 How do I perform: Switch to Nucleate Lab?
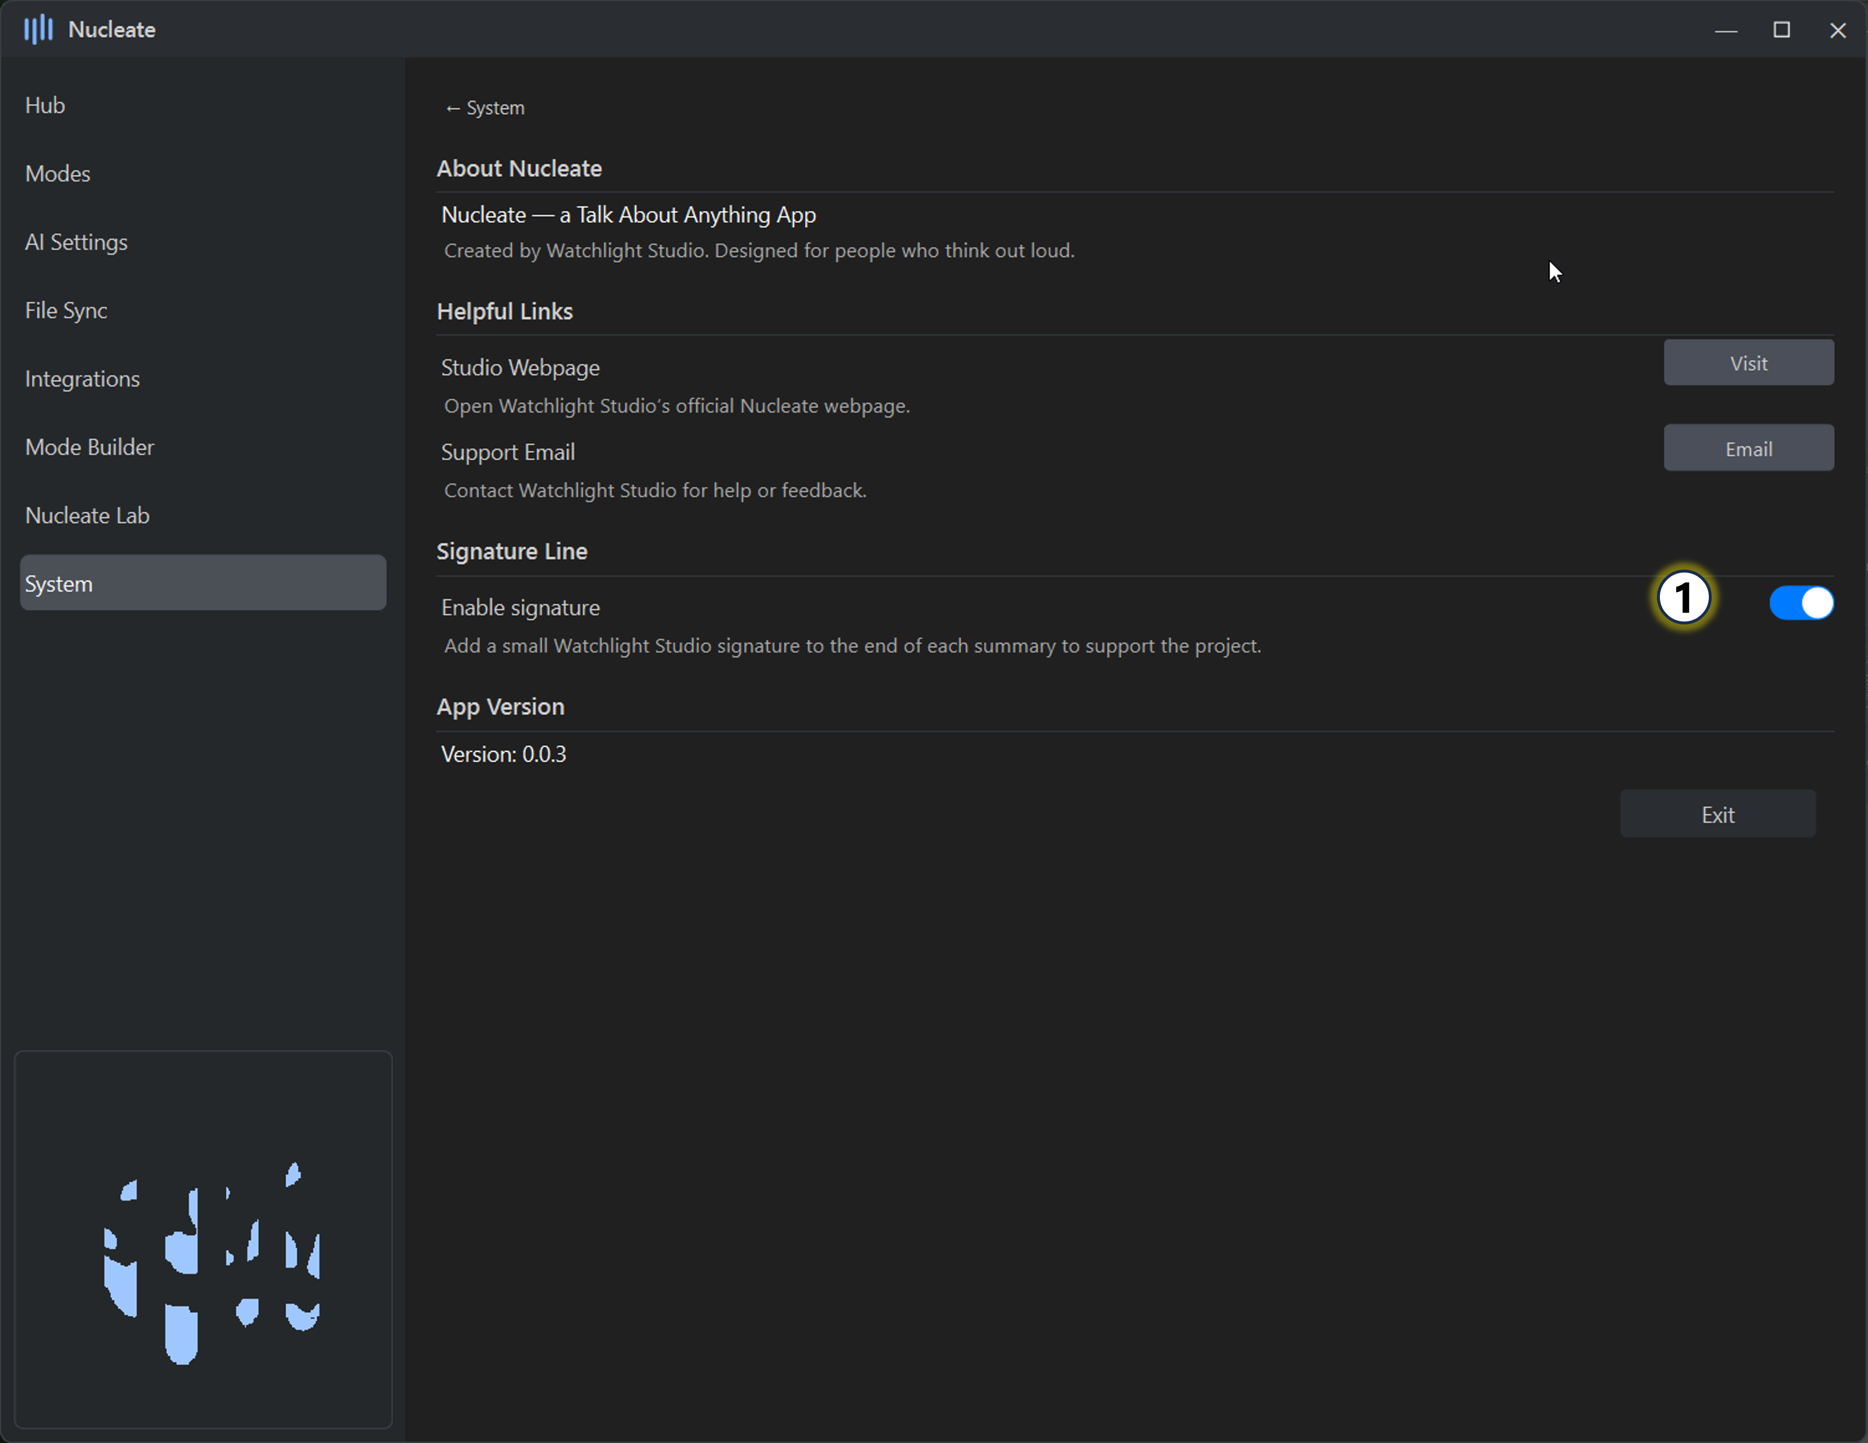coord(87,516)
